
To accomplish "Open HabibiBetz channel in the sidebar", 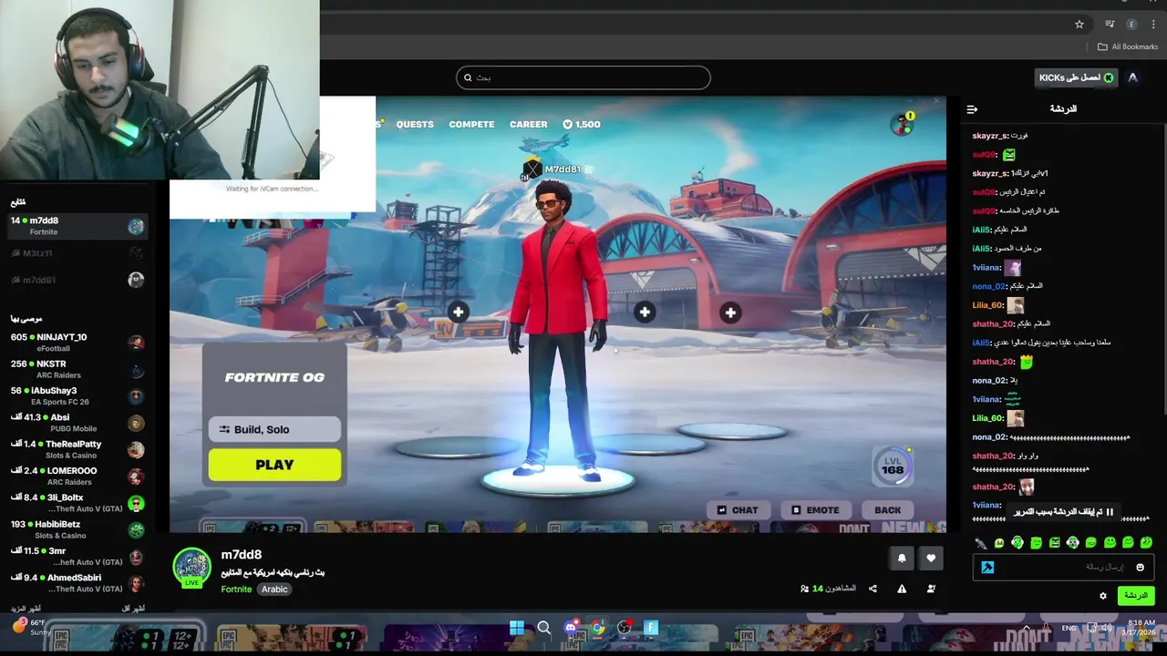I will 77,529.
